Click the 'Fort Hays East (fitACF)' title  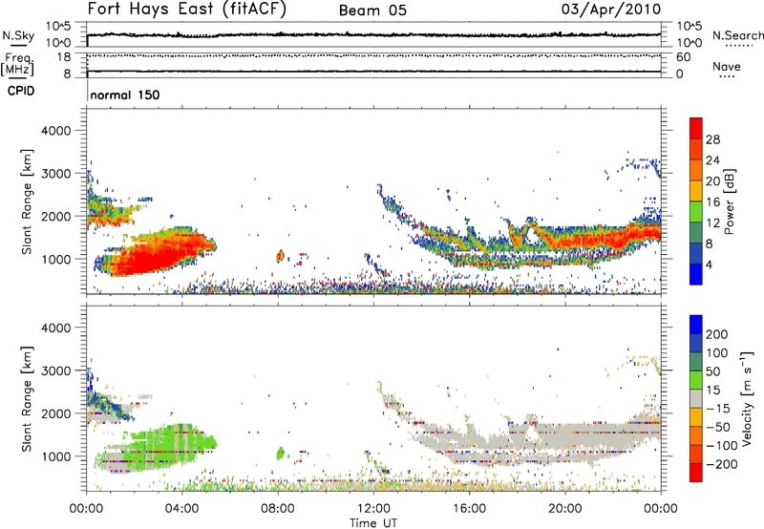click(186, 10)
